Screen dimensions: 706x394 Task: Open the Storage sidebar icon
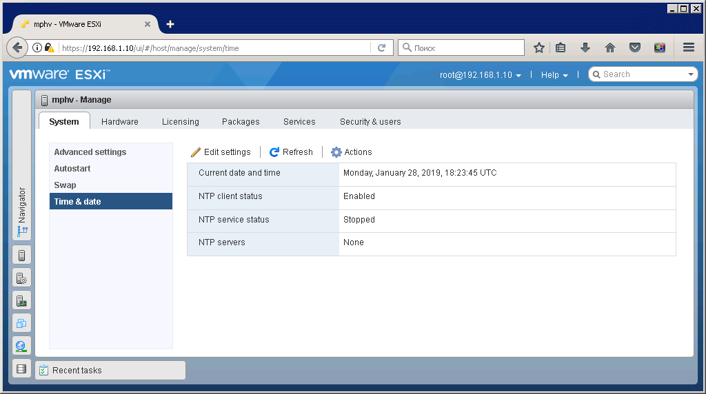[21, 369]
